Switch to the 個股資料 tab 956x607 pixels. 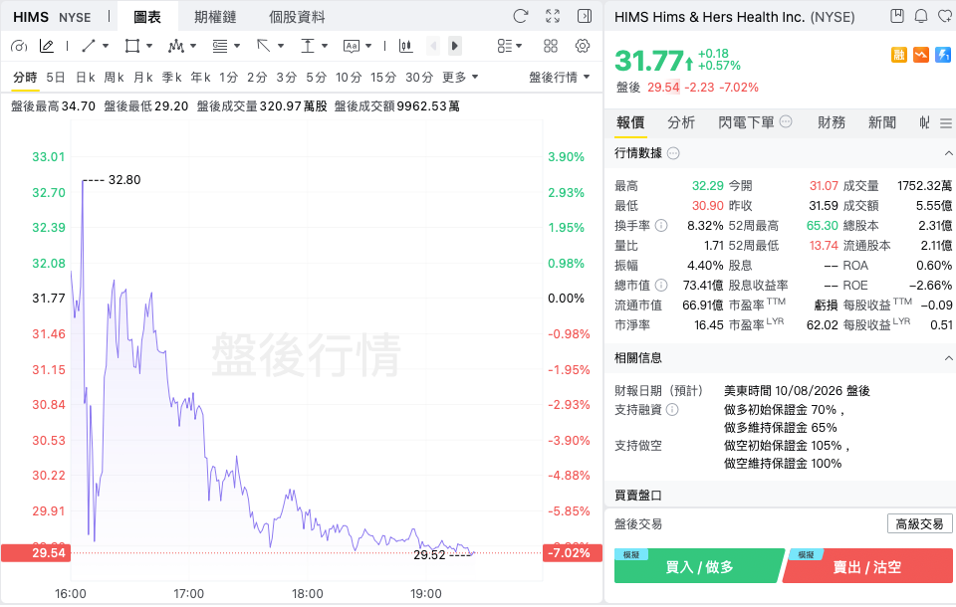(x=297, y=17)
